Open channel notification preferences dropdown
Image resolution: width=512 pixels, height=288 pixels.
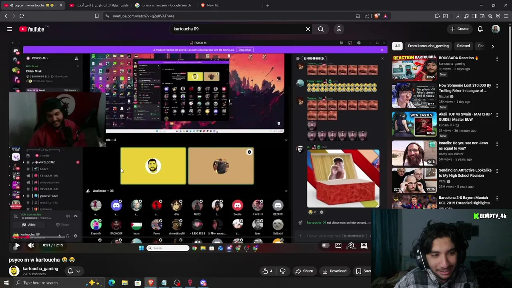(74, 271)
